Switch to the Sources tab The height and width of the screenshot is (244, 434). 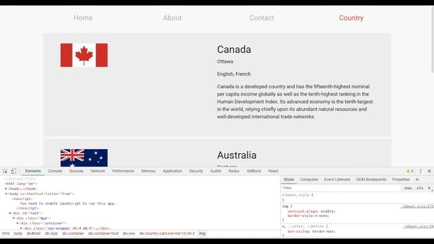(77, 171)
